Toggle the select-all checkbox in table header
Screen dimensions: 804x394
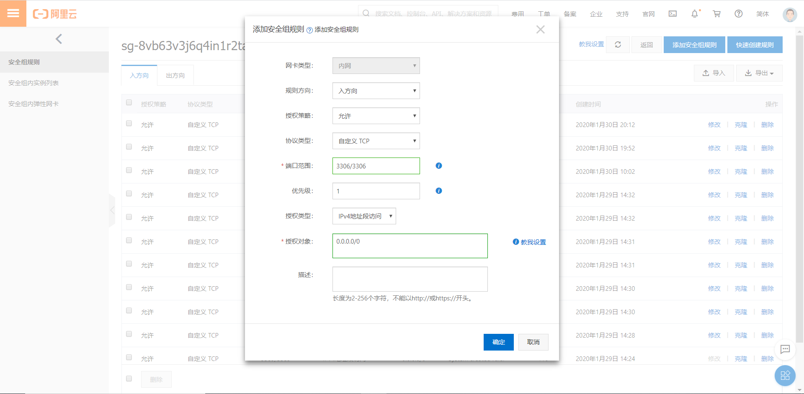(129, 102)
